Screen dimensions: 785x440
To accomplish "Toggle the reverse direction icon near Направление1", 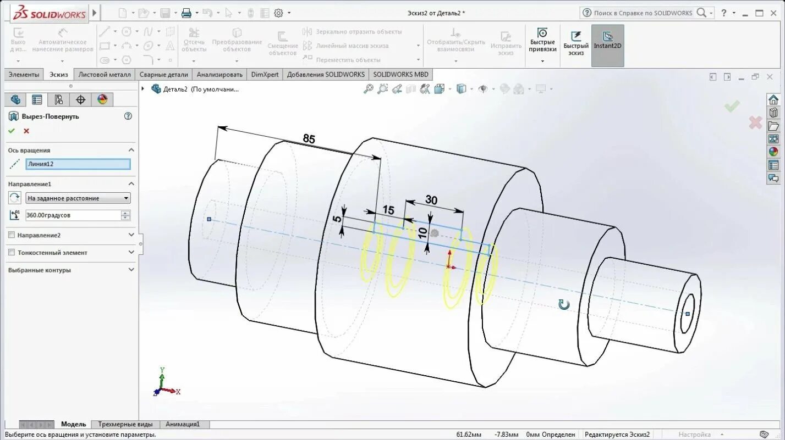I will pyautogui.click(x=14, y=198).
